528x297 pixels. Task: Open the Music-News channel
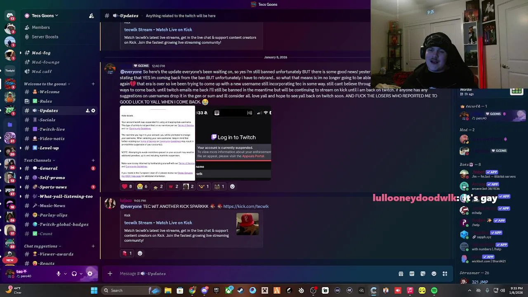[x=60, y=205]
